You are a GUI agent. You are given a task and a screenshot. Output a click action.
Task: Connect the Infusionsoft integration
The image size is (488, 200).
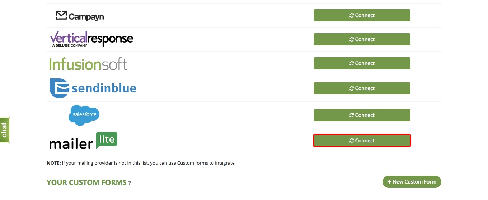(x=362, y=63)
